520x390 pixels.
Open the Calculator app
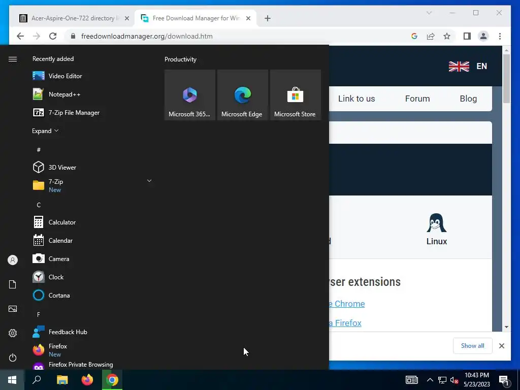(x=92, y=222)
